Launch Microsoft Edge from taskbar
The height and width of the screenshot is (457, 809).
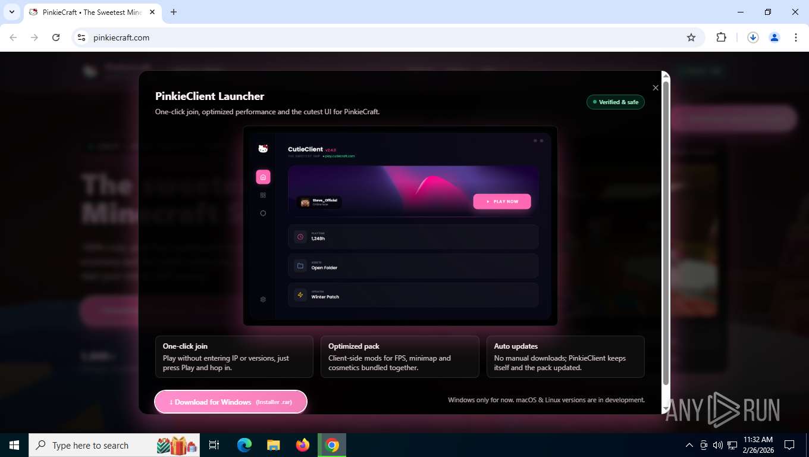pyautogui.click(x=244, y=445)
